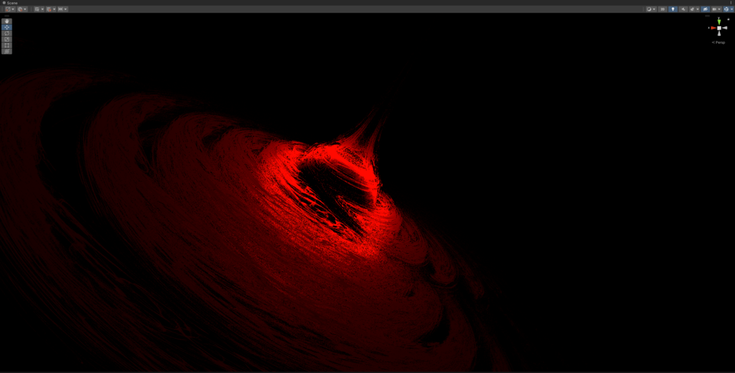Toggle 2D view mode
This screenshot has width=735, height=373.
[663, 9]
